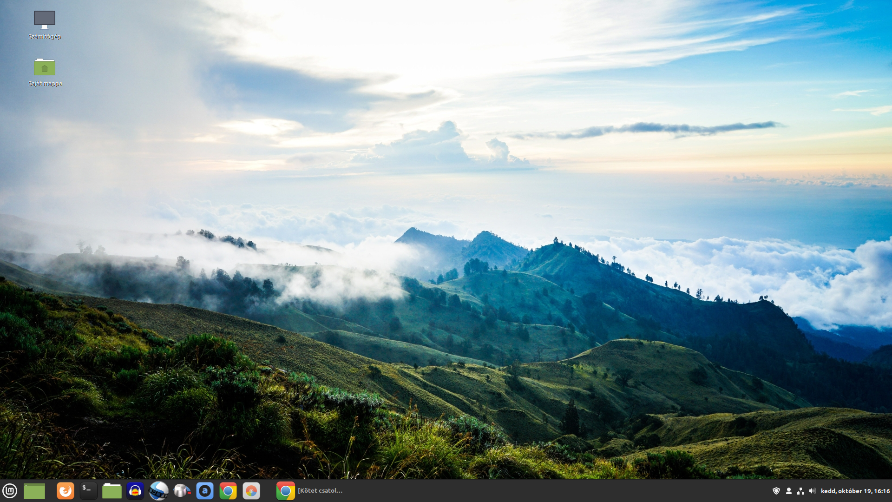892x502 pixels.
Task: Select the Saját mappa home folder icon
Action: point(45,67)
